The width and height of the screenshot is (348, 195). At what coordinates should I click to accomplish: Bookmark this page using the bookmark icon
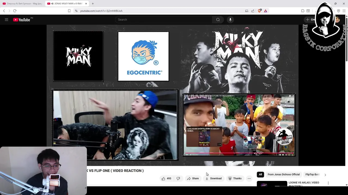(x=69, y=11)
